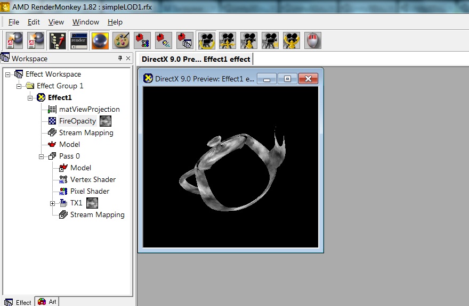The height and width of the screenshot is (306, 469).
Task: Open the Window menu
Action: click(86, 22)
